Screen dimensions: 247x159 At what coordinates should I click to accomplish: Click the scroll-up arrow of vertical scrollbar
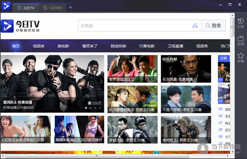pos(232,15)
